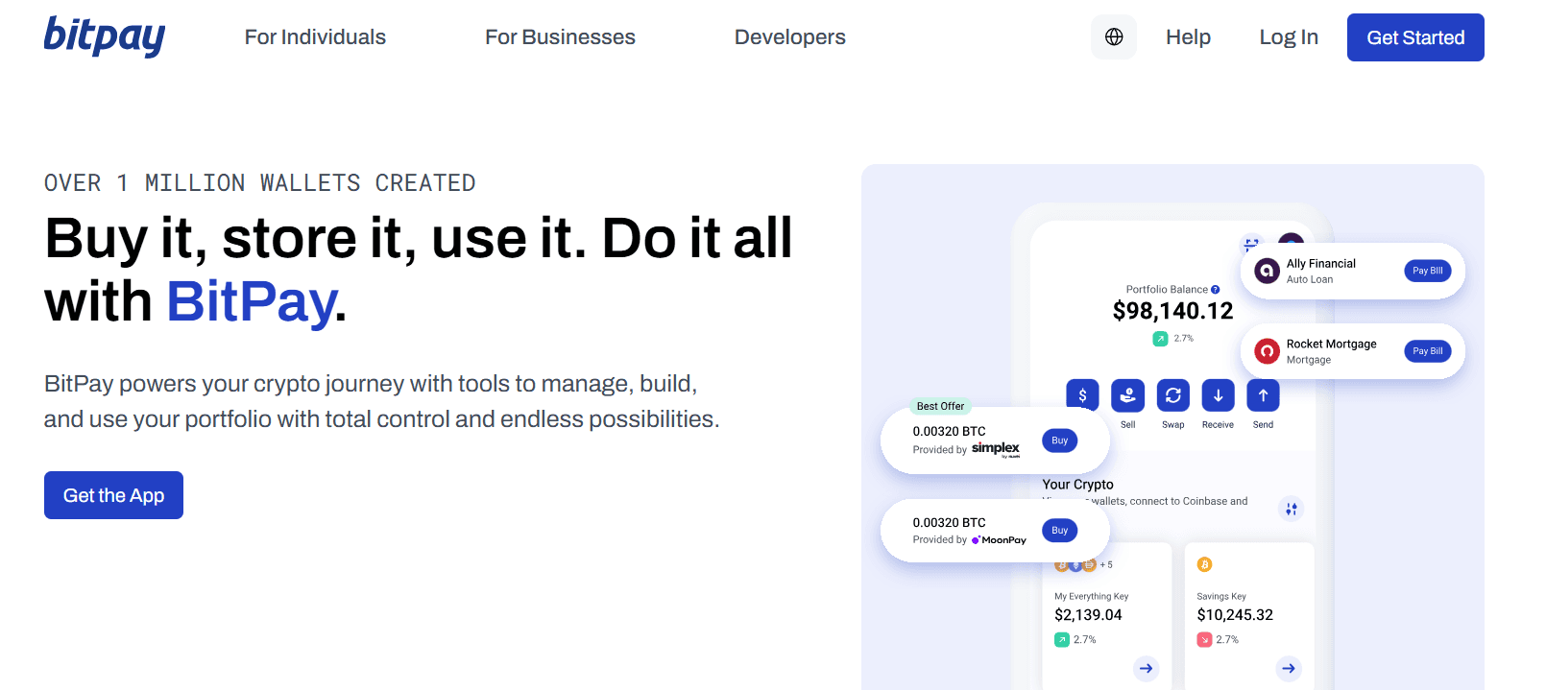The height and width of the screenshot is (690, 1546).
Task: Open the For Businesses menu
Action: coord(560,36)
